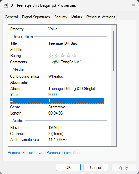Screen dimensions: 139x174
Task: Click the Rating property label
Action: pyautogui.click(x=15, y=56)
